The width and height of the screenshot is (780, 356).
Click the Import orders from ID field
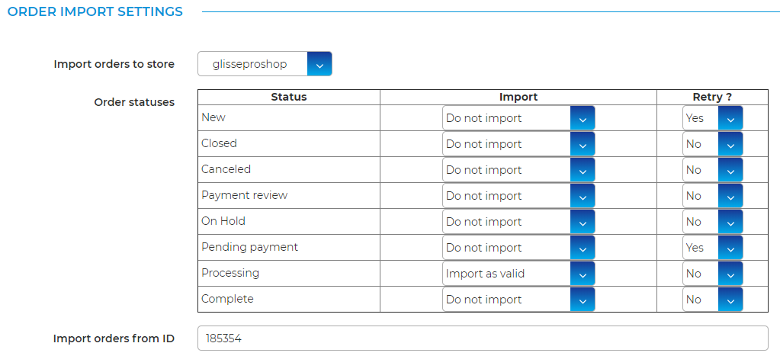(x=482, y=338)
